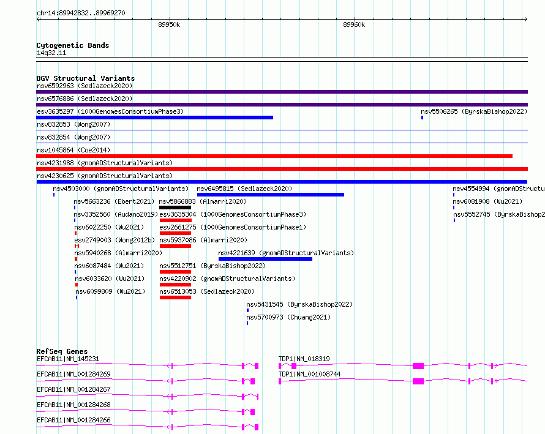Click the blue nsv4221639 variant bar
Screen dimensions: 545x434
pos(265,259)
